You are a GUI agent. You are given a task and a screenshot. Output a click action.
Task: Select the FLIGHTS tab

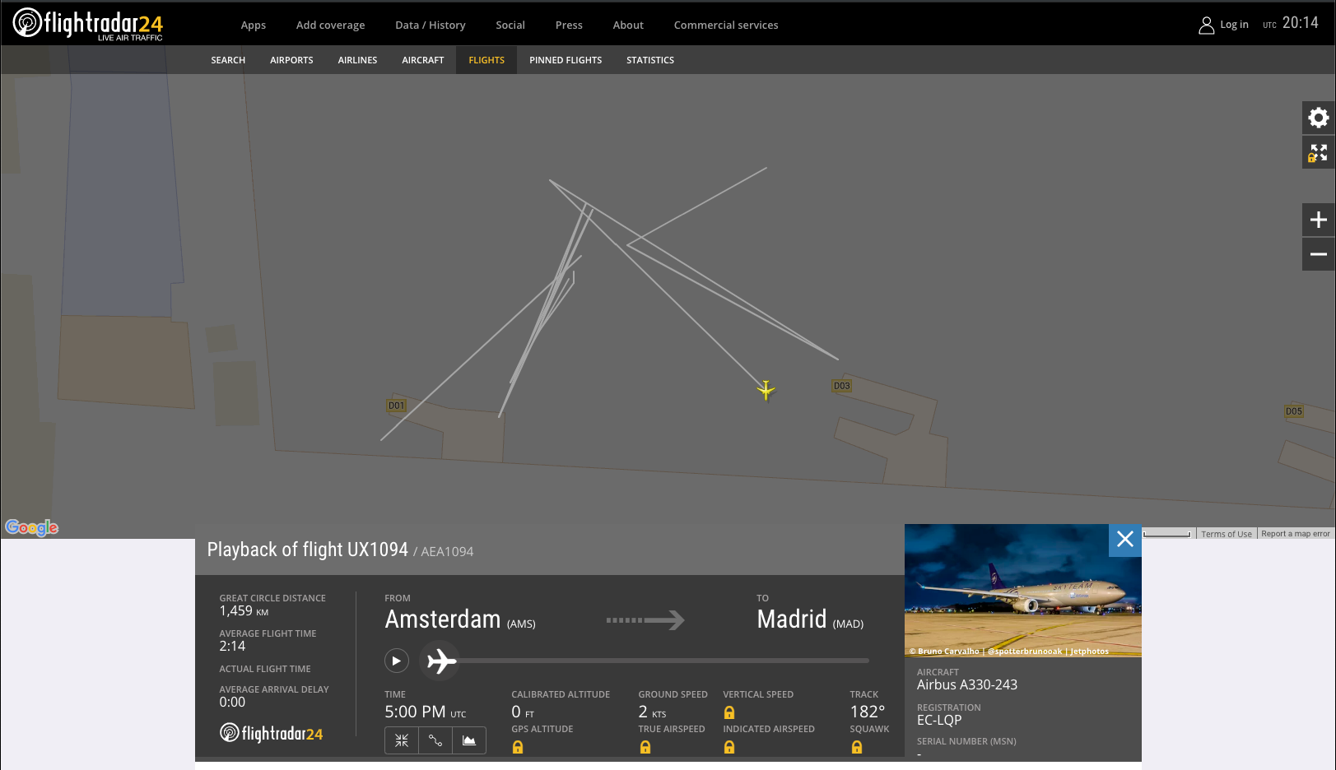(x=486, y=60)
